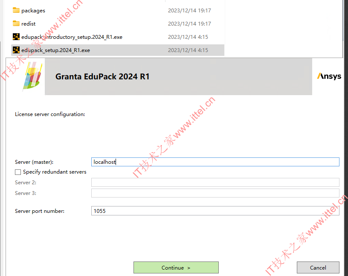
Task: Click the redist date 2023/12/14 19:17
Action: (x=189, y=23)
